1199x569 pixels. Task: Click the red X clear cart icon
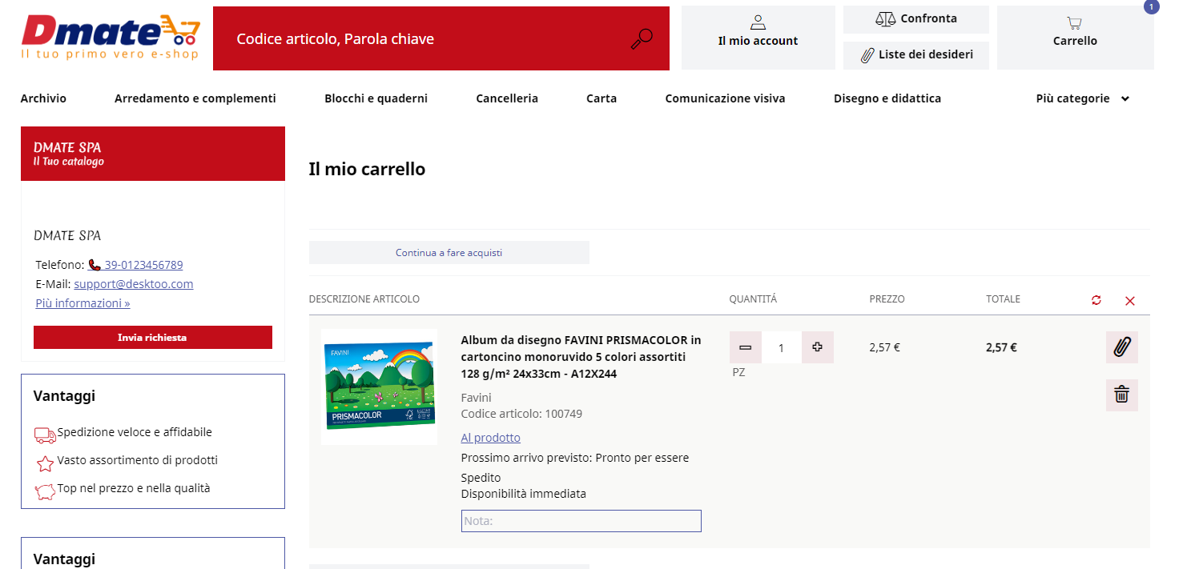point(1130,301)
